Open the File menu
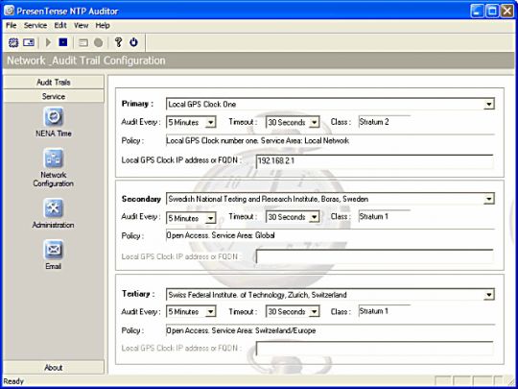This screenshot has width=518, height=389. (x=12, y=26)
